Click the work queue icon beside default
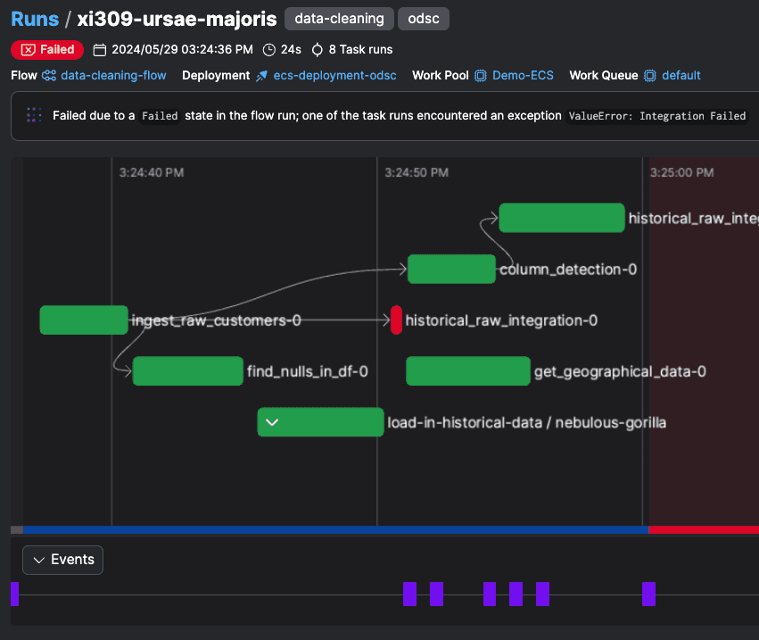759x640 pixels. tap(650, 76)
